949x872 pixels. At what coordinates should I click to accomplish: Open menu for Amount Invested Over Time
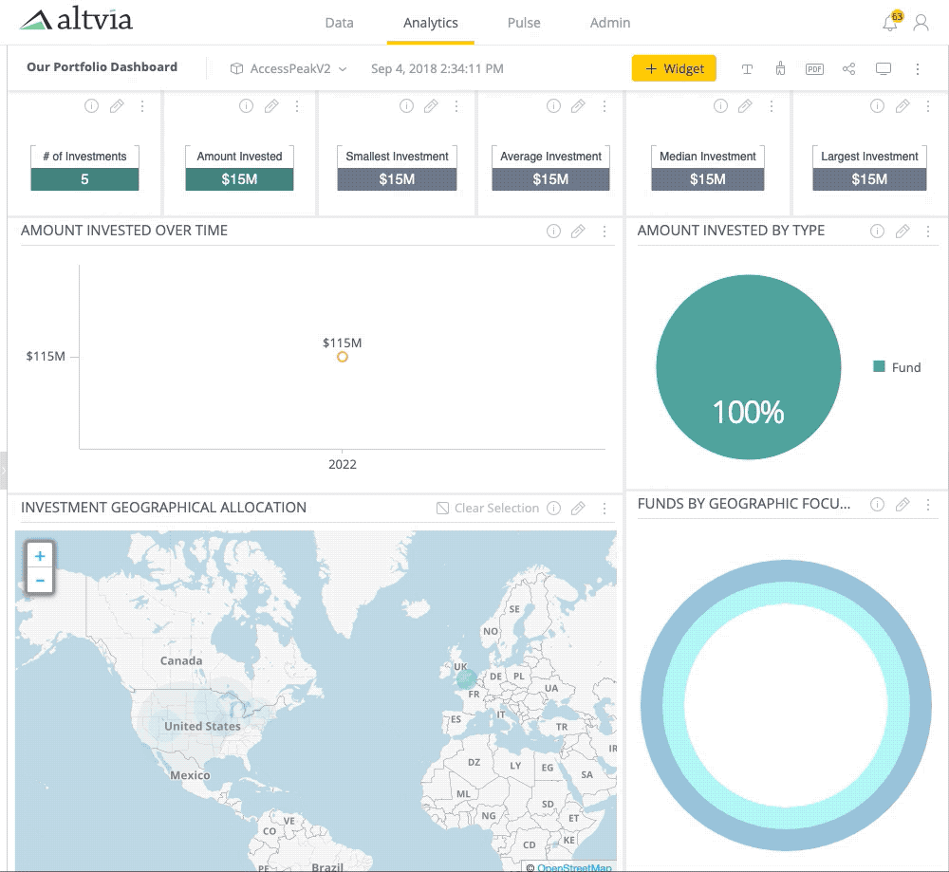604,232
